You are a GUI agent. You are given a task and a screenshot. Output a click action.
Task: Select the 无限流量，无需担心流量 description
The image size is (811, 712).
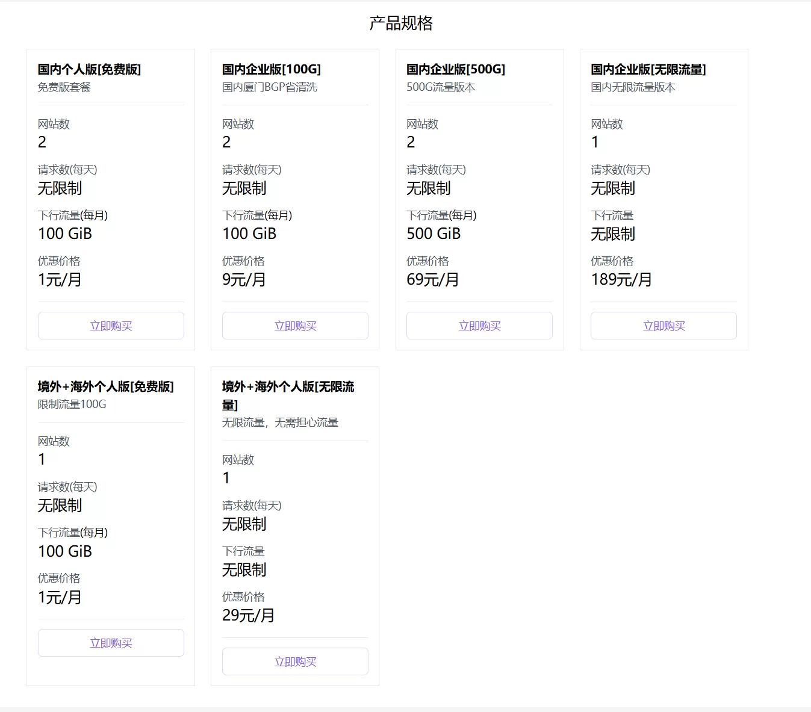click(x=280, y=423)
